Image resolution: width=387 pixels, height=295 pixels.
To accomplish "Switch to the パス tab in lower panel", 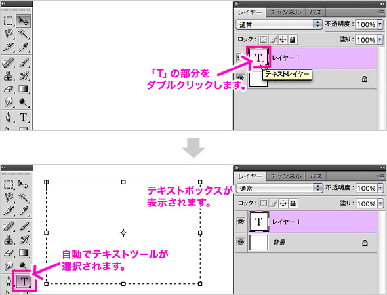I will [316, 176].
